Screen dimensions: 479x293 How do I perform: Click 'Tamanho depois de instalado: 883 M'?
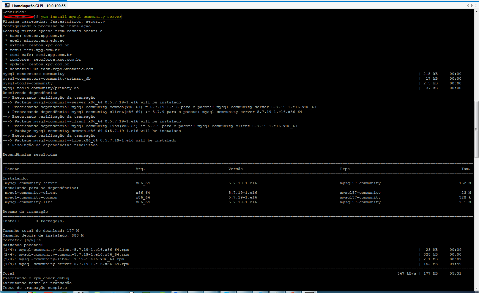(43, 235)
